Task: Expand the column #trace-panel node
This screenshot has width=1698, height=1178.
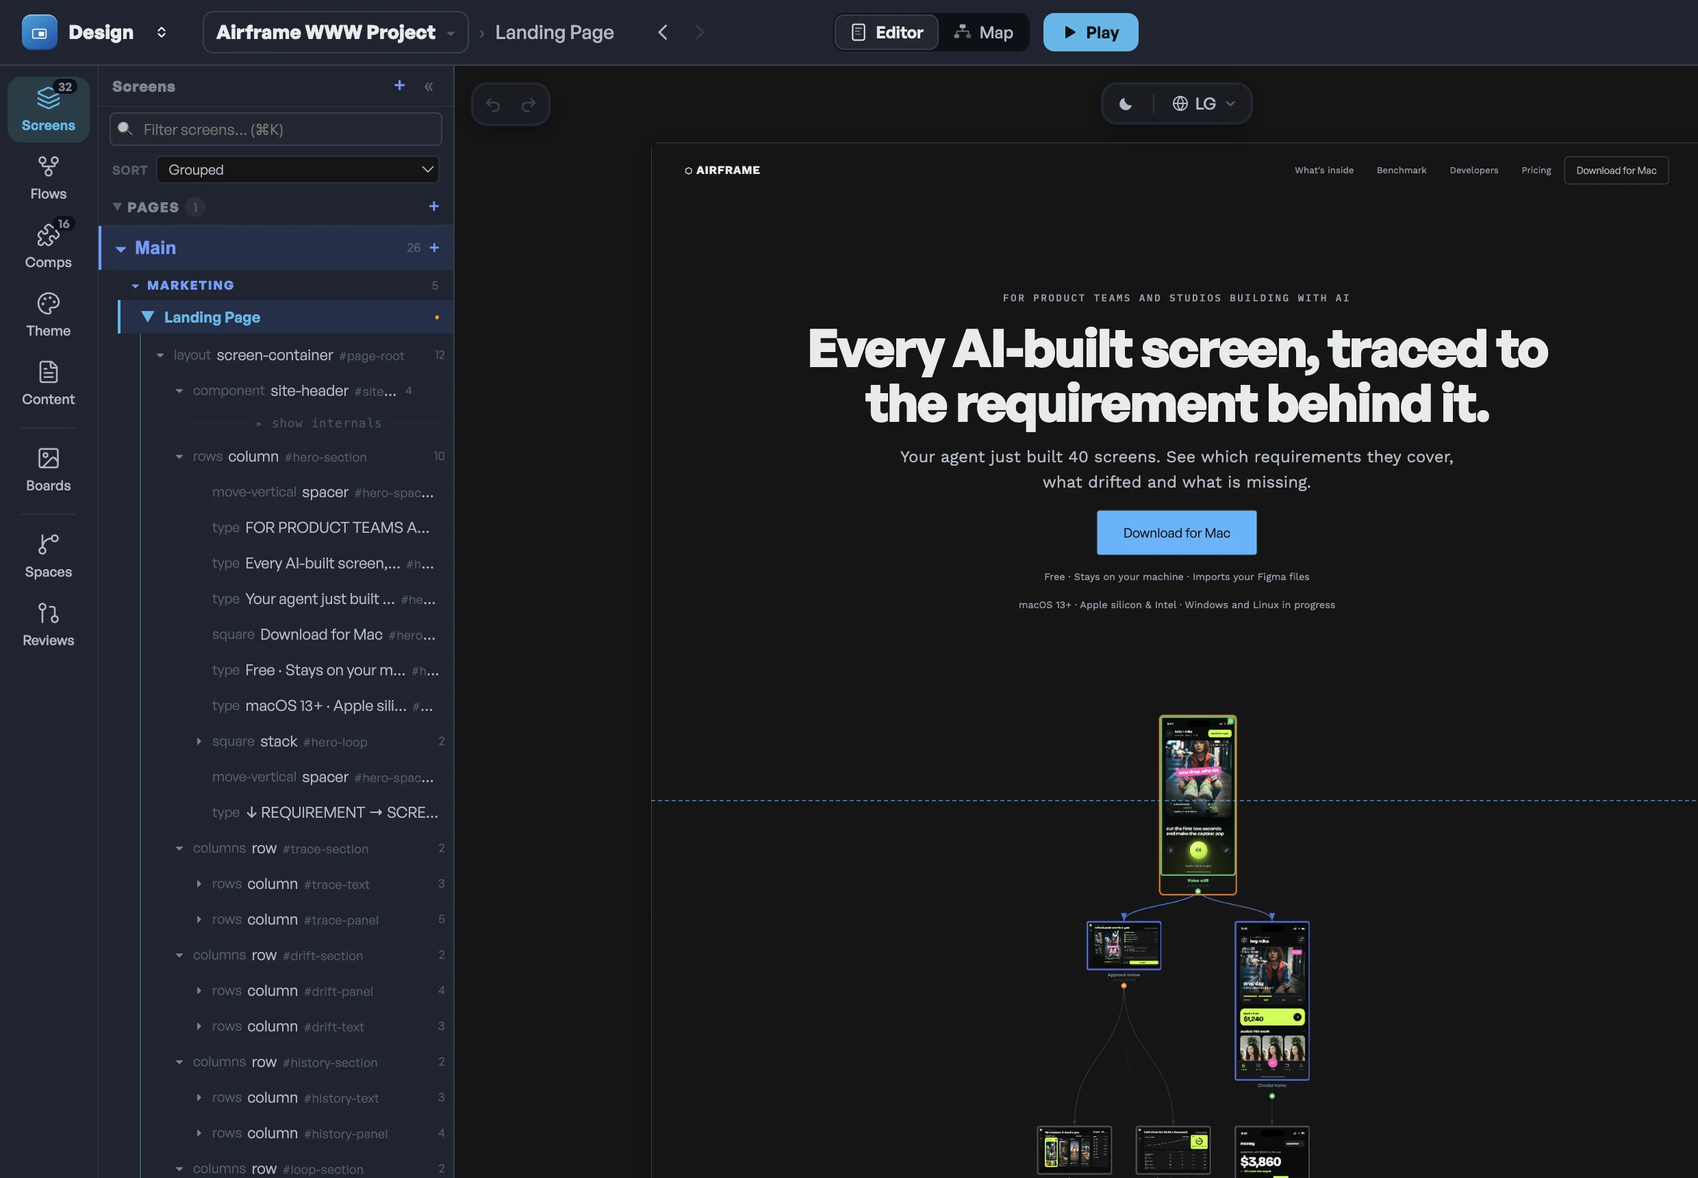Action: 199,920
